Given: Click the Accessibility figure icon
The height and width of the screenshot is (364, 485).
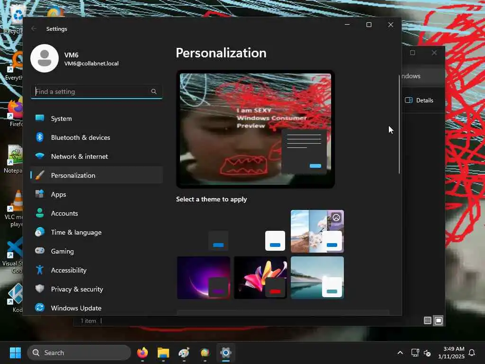Looking at the screenshot, I should tap(40, 270).
